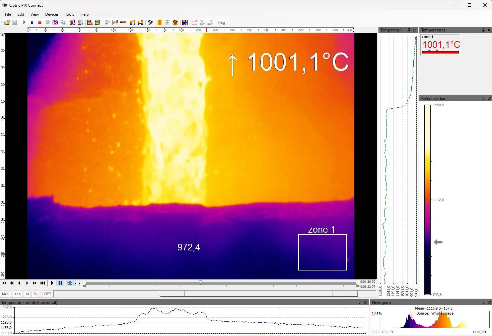
Task: Enable the OPT scaling mode
Action: tap(48, 294)
